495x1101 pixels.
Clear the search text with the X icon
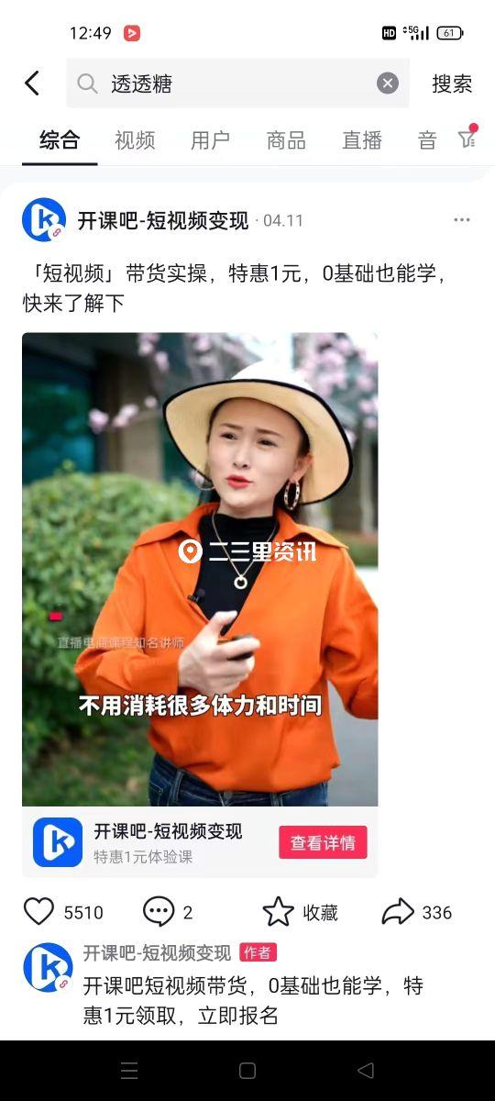coord(388,83)
